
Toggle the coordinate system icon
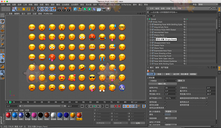click(54, 9)
